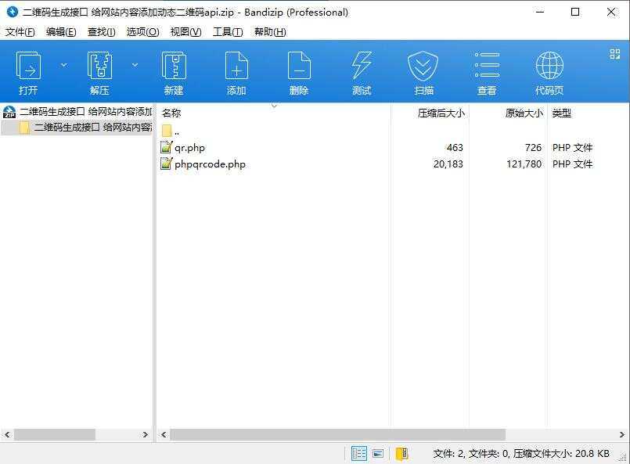630x464 pixels.
Task: Click the 查看 (View) toolbar button
Action: point(486,70)
